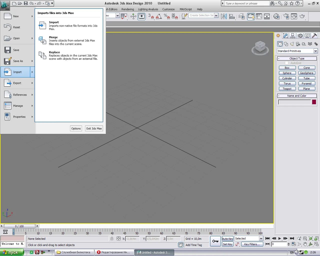The image size is (320, 256).
Task: Open the Curve Editor icon
Action: 259,16
